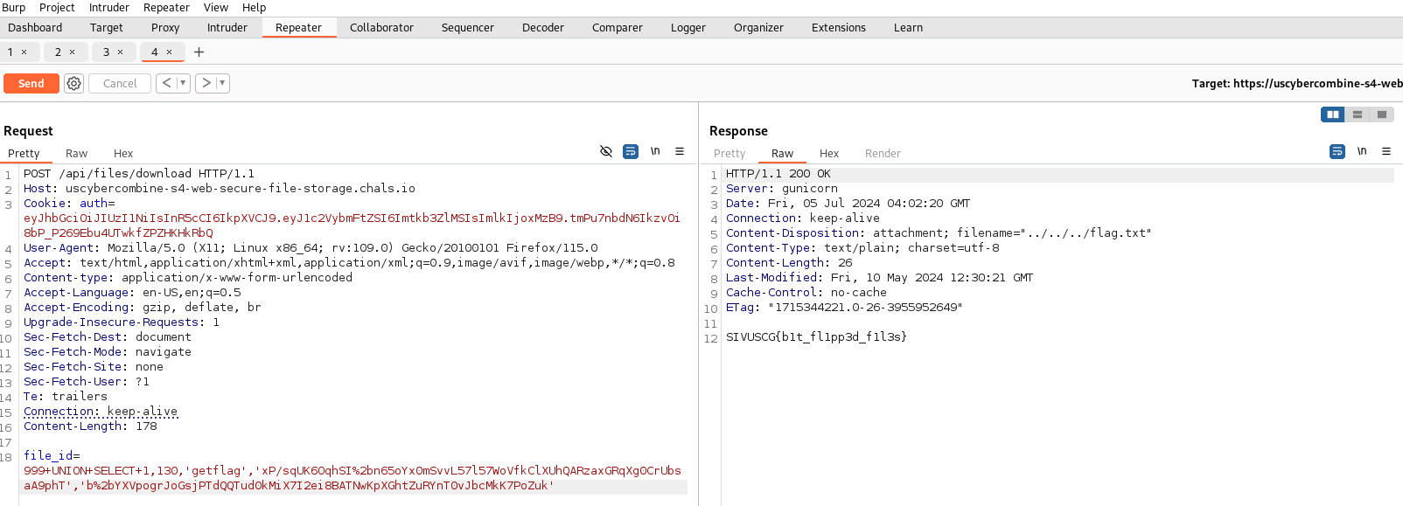The width and height of the screenshot is (1403, 506).
Task: Open the Response viewer options menu
Action: (1386, 151)
